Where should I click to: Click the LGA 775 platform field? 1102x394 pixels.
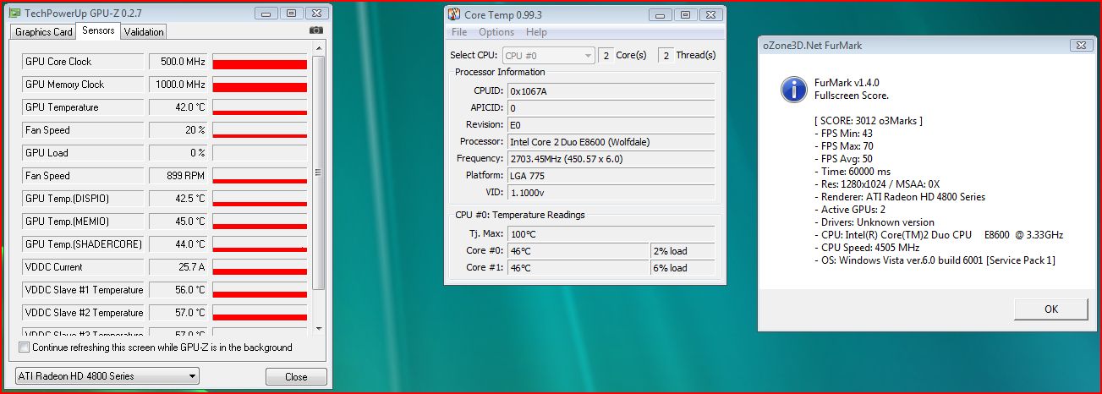[610, 176]
